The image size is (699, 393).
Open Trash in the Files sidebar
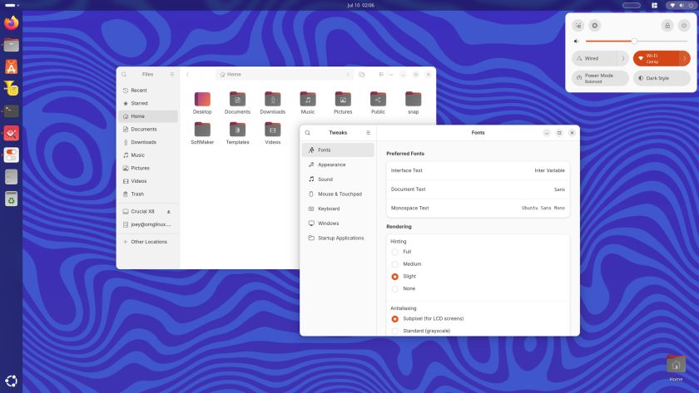click(148, 194)
